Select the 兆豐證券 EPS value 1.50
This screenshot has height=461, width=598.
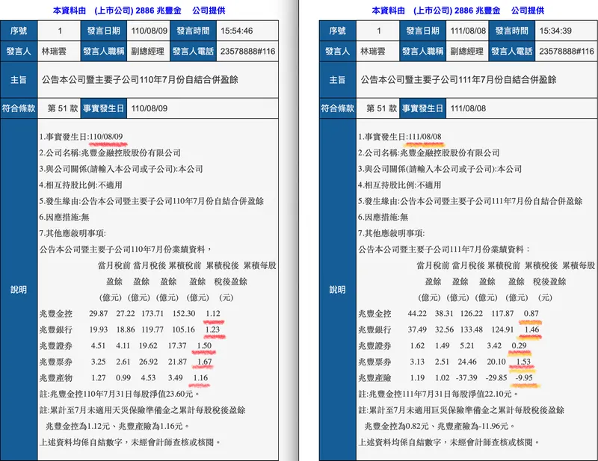coord(204,345)
